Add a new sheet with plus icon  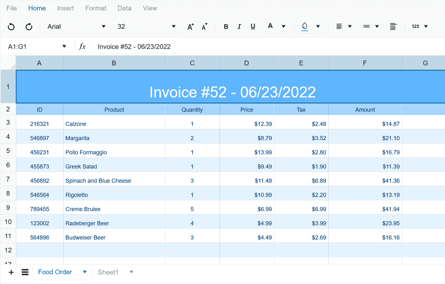[x=11, y=272]
